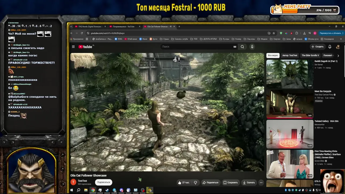This screenshot has width=345, height=194.
Task: Open the Ру игры bookmarks folder
Action: pos(224,39)
